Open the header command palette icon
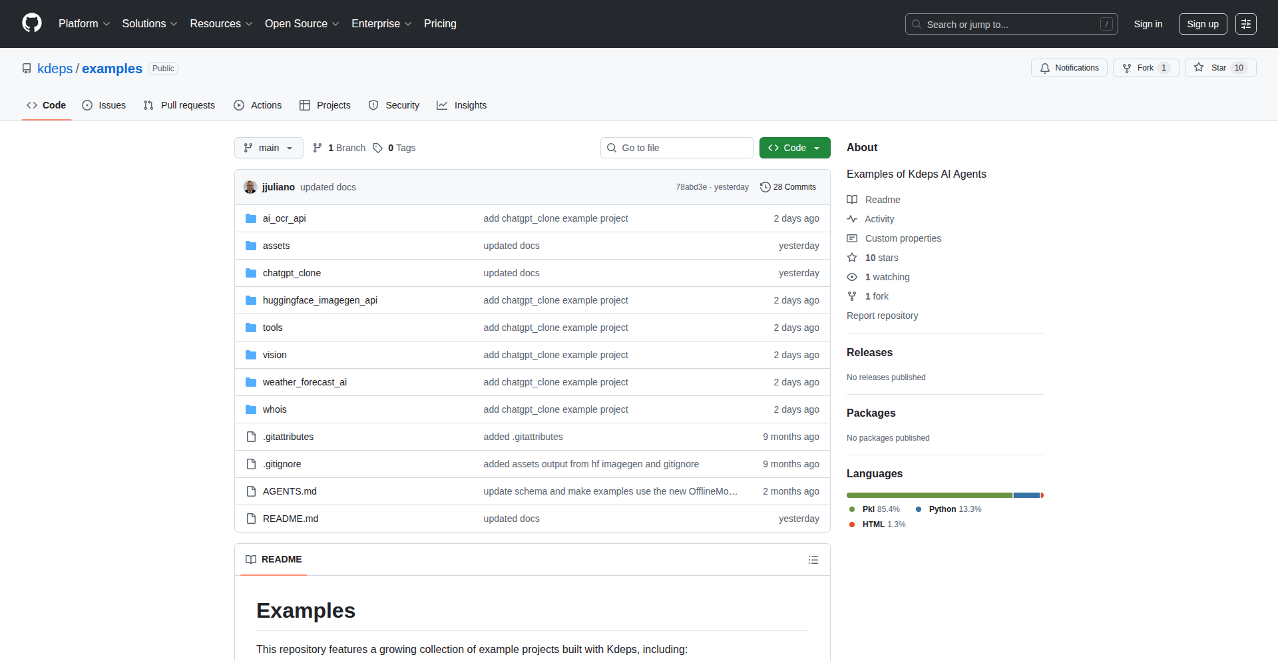Screen dimensions: 1278x661 (1245, 24)
